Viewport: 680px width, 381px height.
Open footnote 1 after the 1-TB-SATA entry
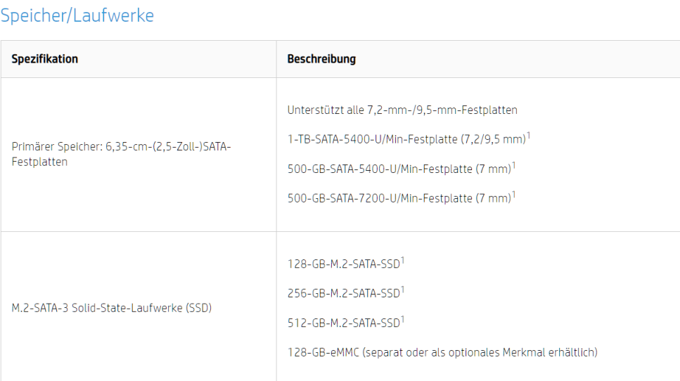(x=528, y=136)
